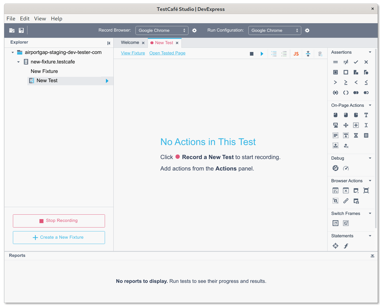Open the File menu
Screen dimensions: 383x308
click(11, 19)
